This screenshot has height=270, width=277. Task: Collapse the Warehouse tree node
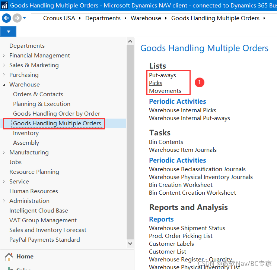click(4, 85)
